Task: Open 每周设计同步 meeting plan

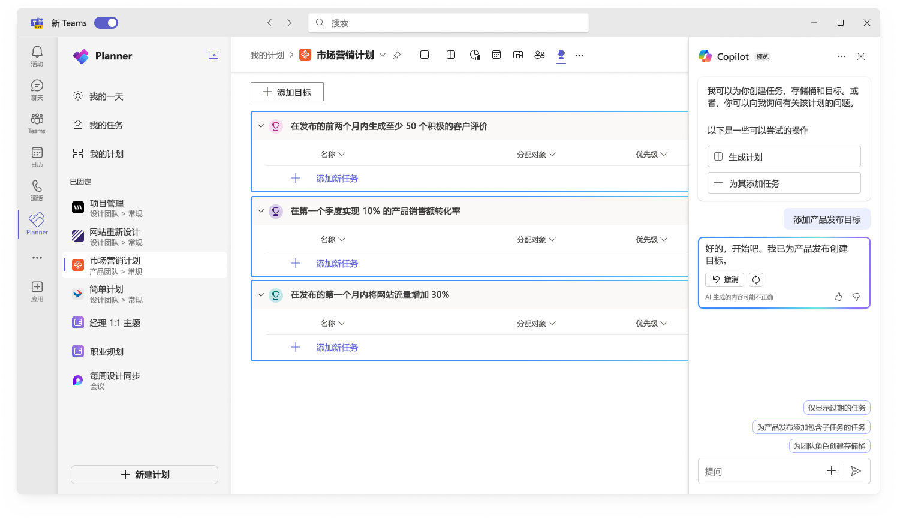Action: pyautogui.click(x=145, y=381)
